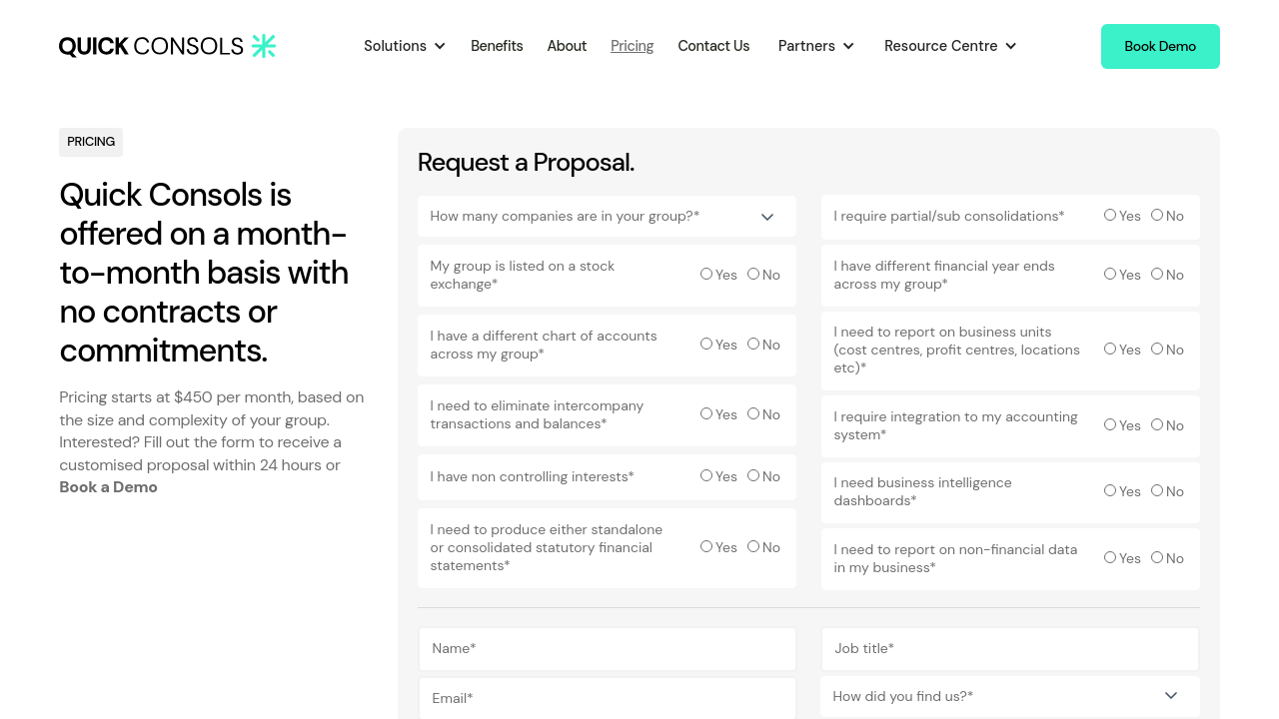This screenshot has width=1279, height=719.
Task: Click the Quick Consols logo
Action: pyautogui.click(x=151, y=46)
